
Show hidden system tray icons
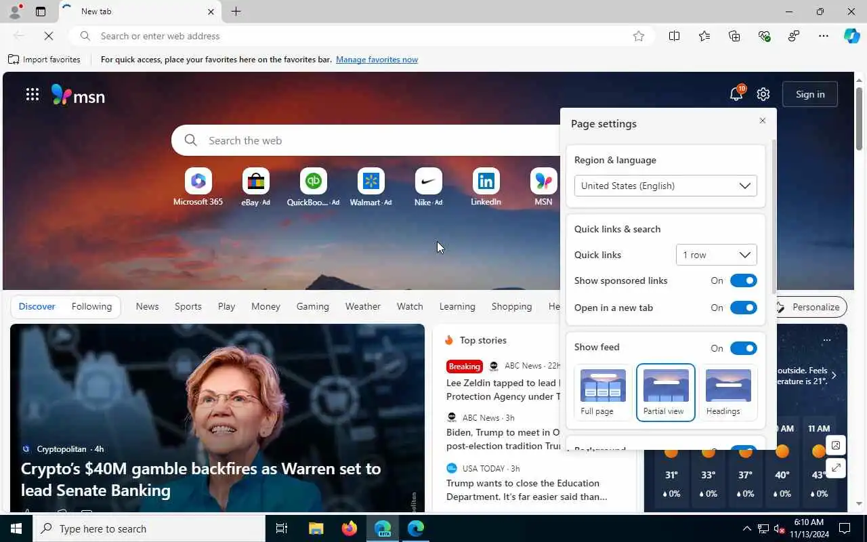pyautogui.click(x=746, y=528)
